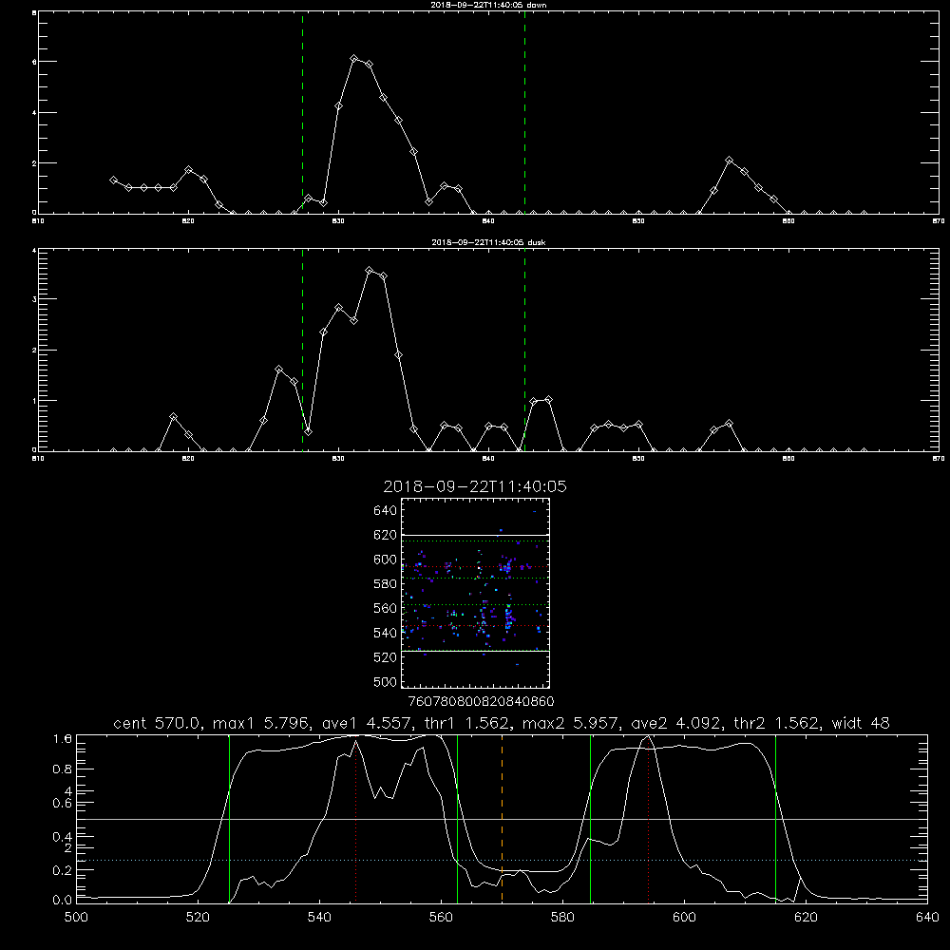Click the '580' label on bottom plot x-axis

562,918
